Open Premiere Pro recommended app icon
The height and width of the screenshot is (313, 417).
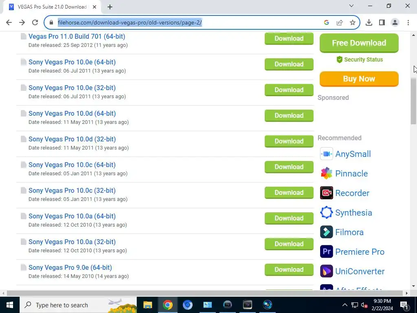pos(327,252)
